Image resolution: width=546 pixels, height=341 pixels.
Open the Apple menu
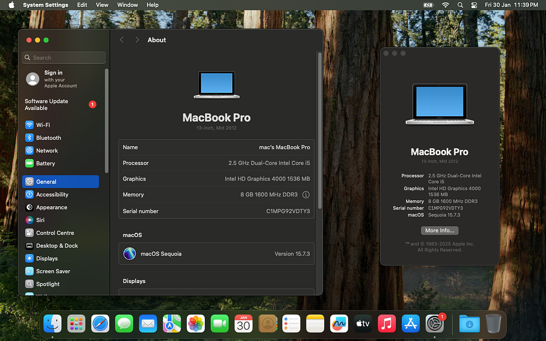[11, 5]
